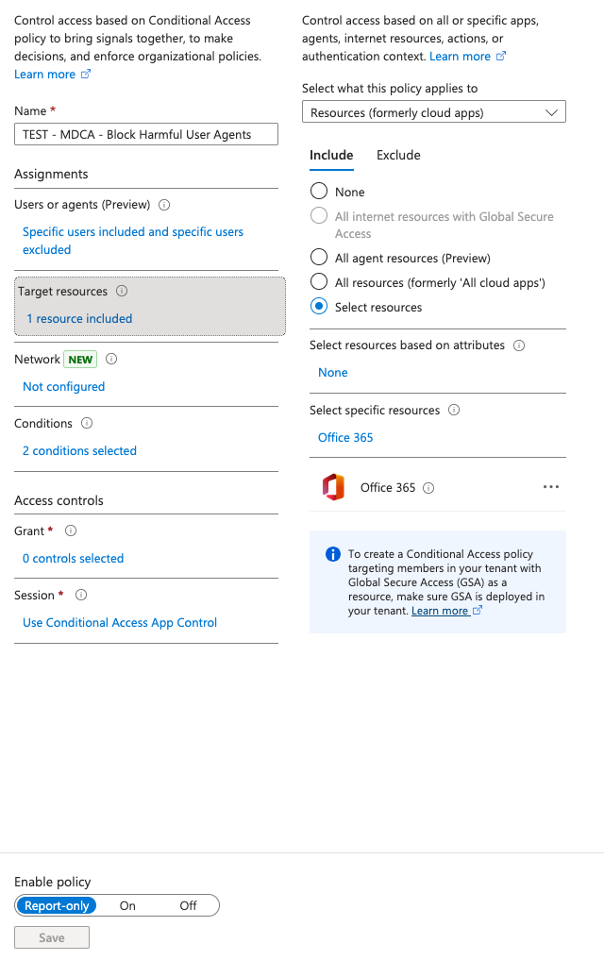Click external link icon after left Learn more

(86, 74)
